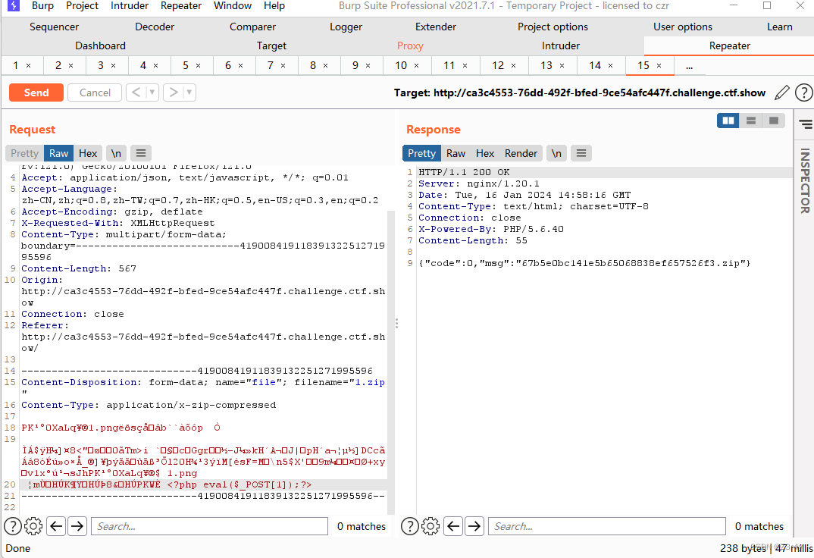814x558 pixels.
Task: Open the Project options tab
Action: coord(553,27)
